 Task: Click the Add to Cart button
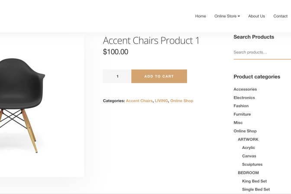[x=159, y=76]
